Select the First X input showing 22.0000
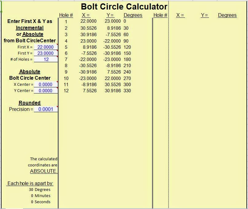 click(45, 47)
